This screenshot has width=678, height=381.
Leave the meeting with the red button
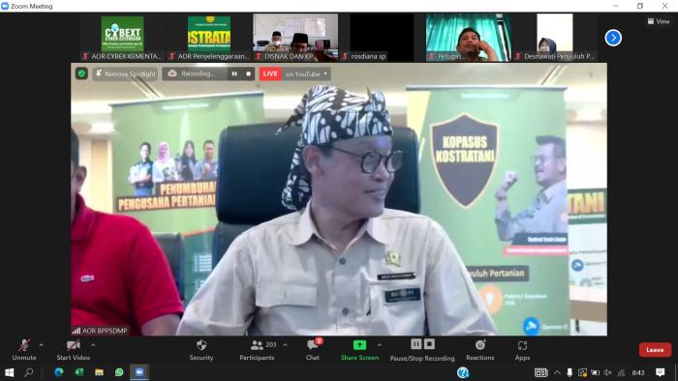655,350
